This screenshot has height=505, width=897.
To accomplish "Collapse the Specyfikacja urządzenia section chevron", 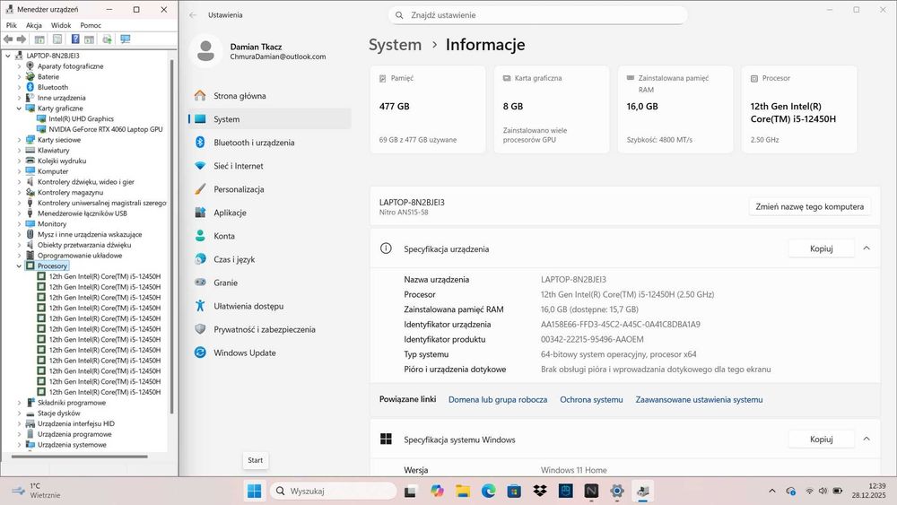I will (x=867, y=248).
